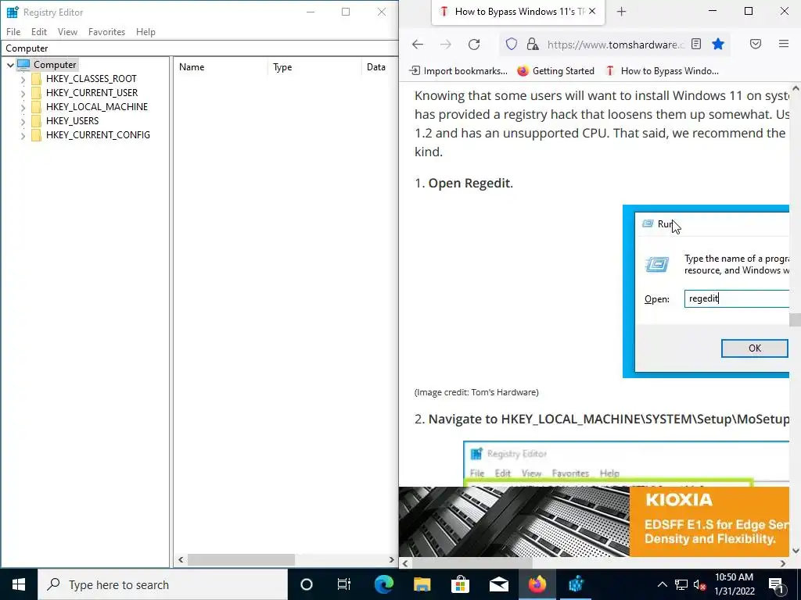801x600 pixels.
Task: Open Registry Editor Help menu
Action: pyautogui.click(x=145, y=31)
